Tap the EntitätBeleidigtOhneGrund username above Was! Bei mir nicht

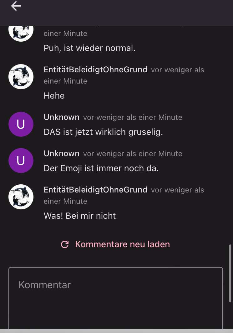[95, 190]
